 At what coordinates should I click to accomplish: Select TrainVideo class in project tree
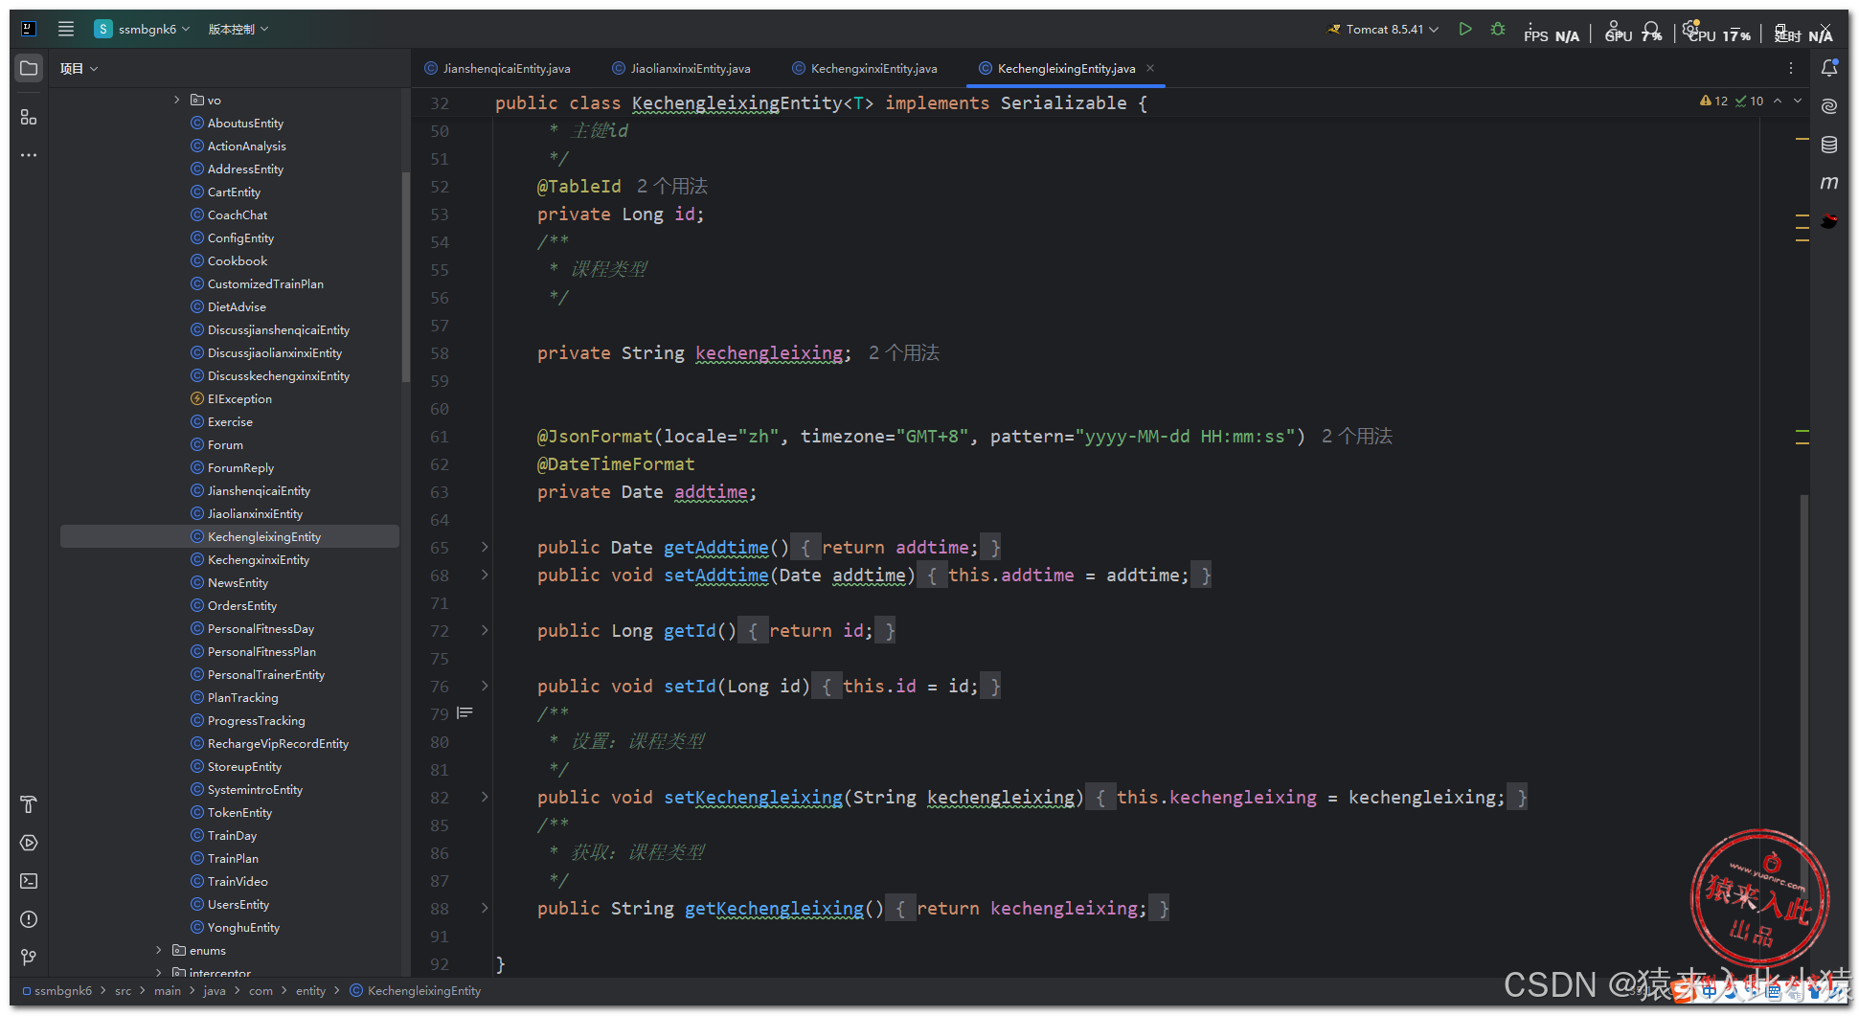[x=229, y=881]
